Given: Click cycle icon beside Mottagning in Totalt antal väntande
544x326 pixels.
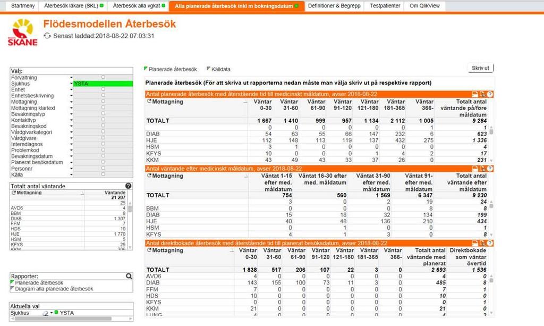Looking at the screenshot, I should click(x=14, y=193).
